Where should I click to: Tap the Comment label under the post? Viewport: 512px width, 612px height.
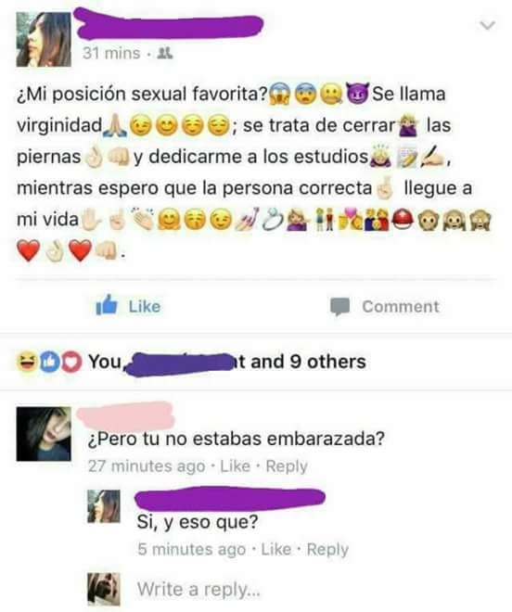pyautogui.click(x=401, y=306)
